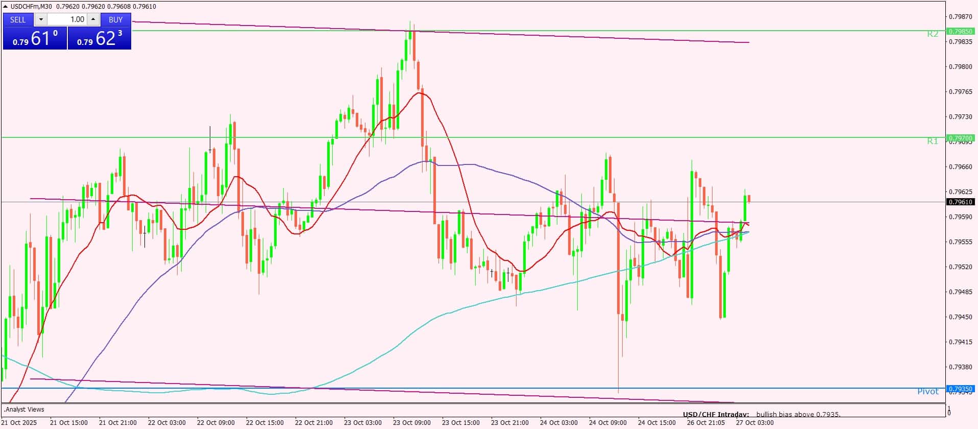Screen dimensions: 978x429
Task: Click the 27 Oct 03:00 time axis label
Action: (x=754, y=423)
